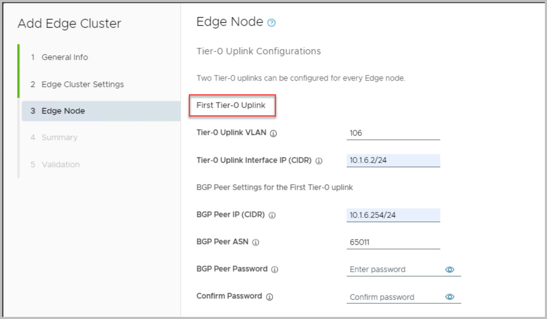Select the Edge Node step
The height and width of the screenshot is (319, 547).
(63, 111)
